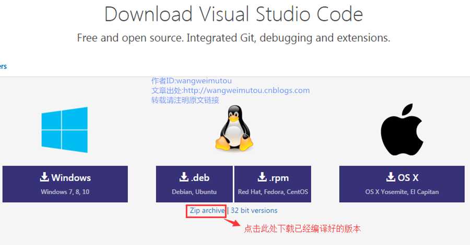Click the Apple logo icon
Viewport: 470px width, 245px height.
402,129
